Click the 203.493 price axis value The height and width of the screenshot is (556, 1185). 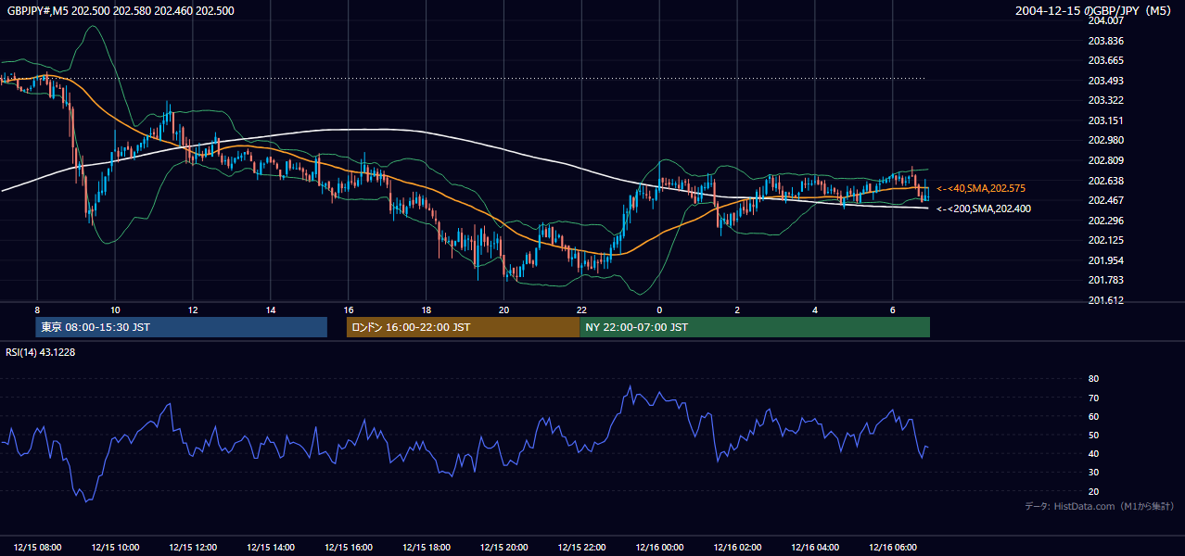point(1105,81)
